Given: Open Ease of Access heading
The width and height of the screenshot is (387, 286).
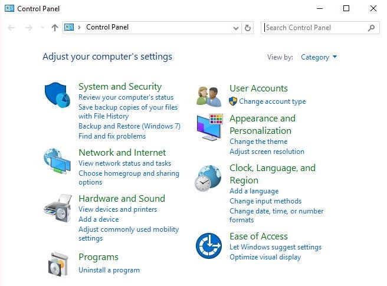Looking at the screenshot, I should coord(258,236).
